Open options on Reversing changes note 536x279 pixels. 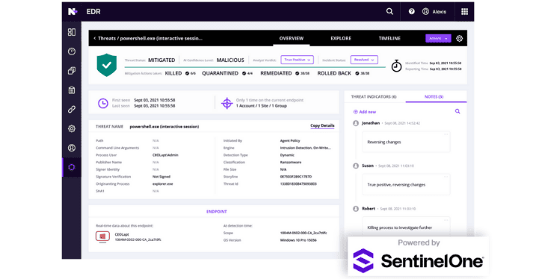pos(446,134)
